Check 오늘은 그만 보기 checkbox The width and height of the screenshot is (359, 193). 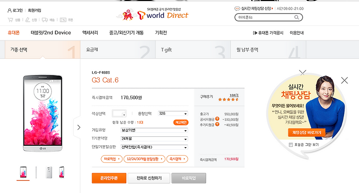(291, 145)
